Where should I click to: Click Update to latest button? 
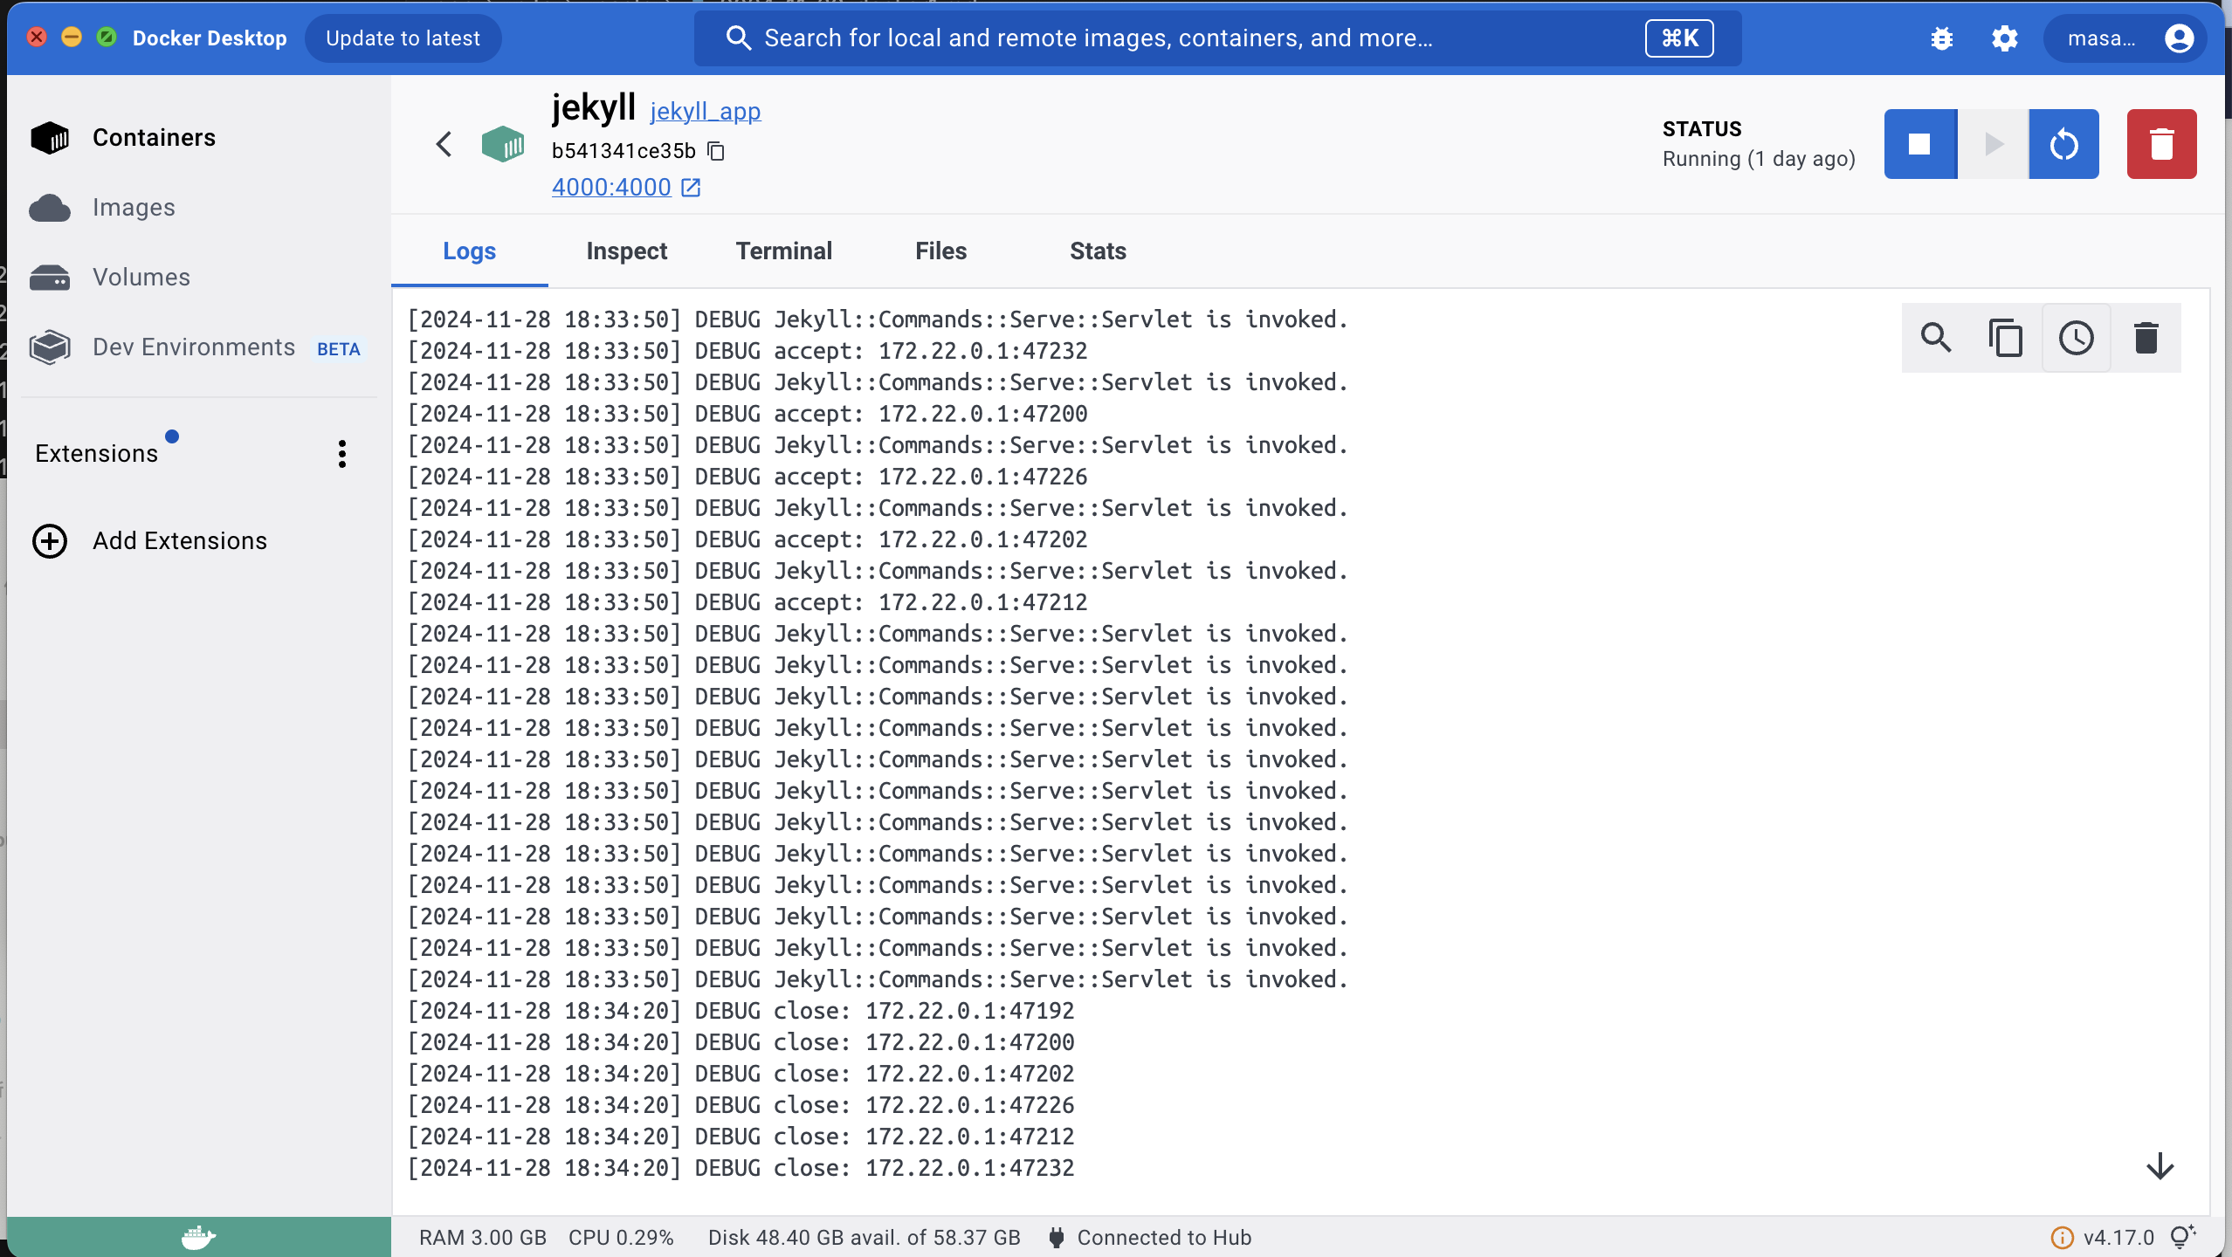tap(403, 38)
